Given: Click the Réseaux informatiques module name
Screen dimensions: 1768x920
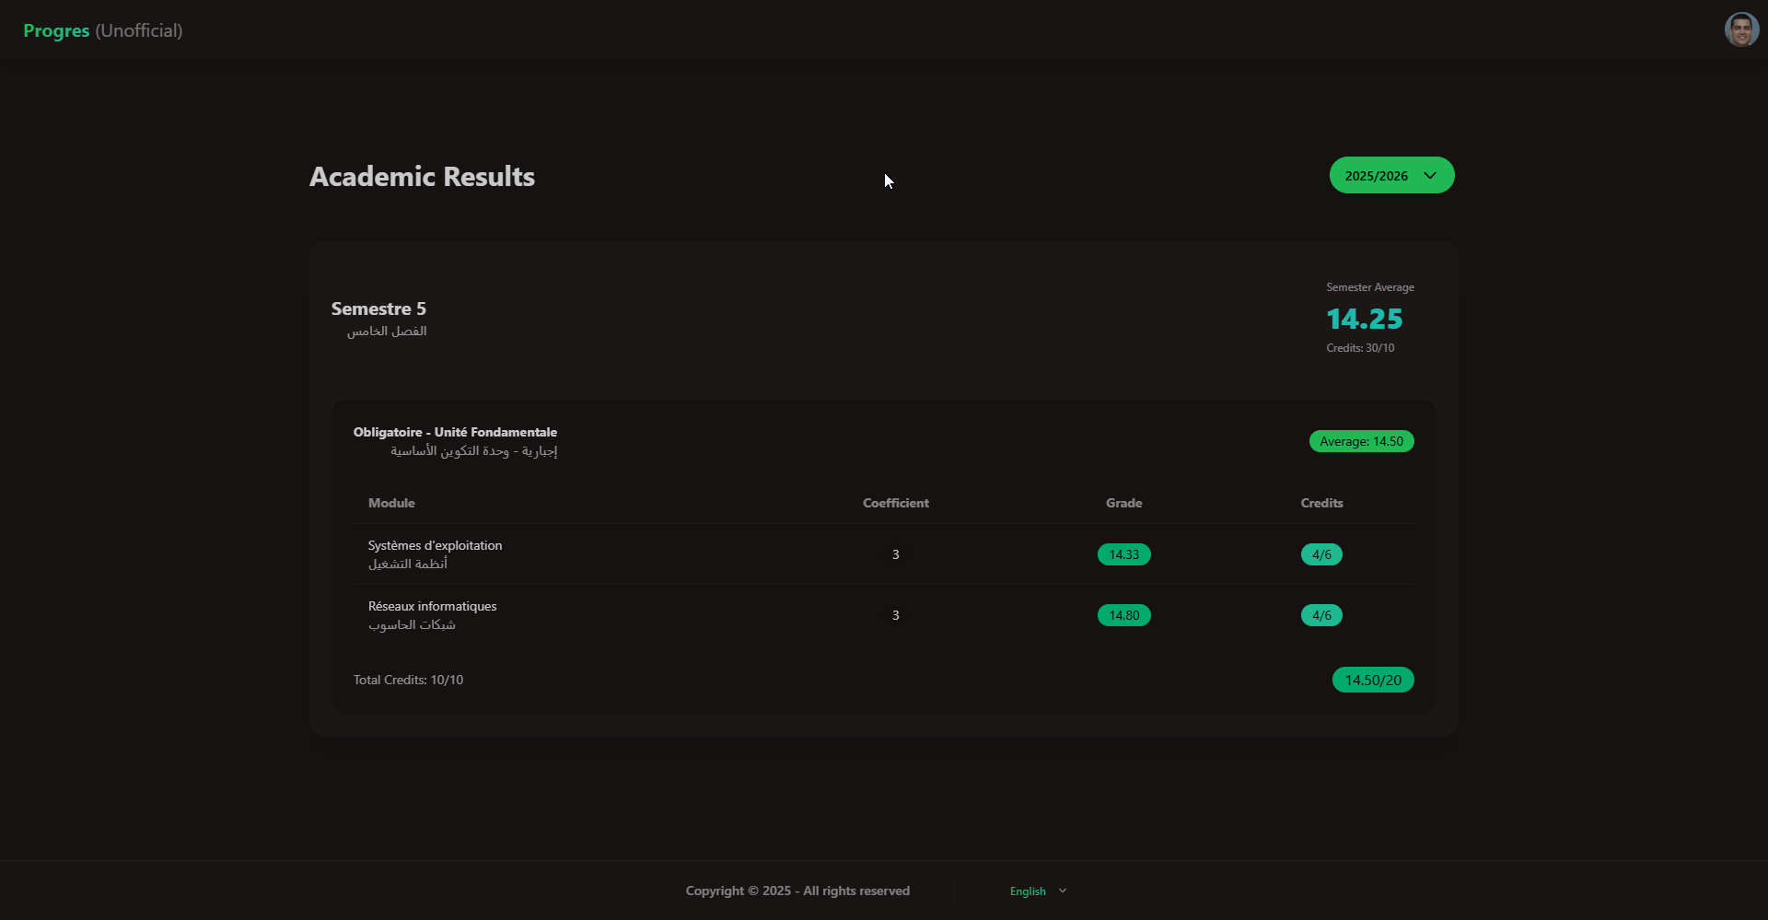Looking at the screenshot, I should click(x=432, y=606).
